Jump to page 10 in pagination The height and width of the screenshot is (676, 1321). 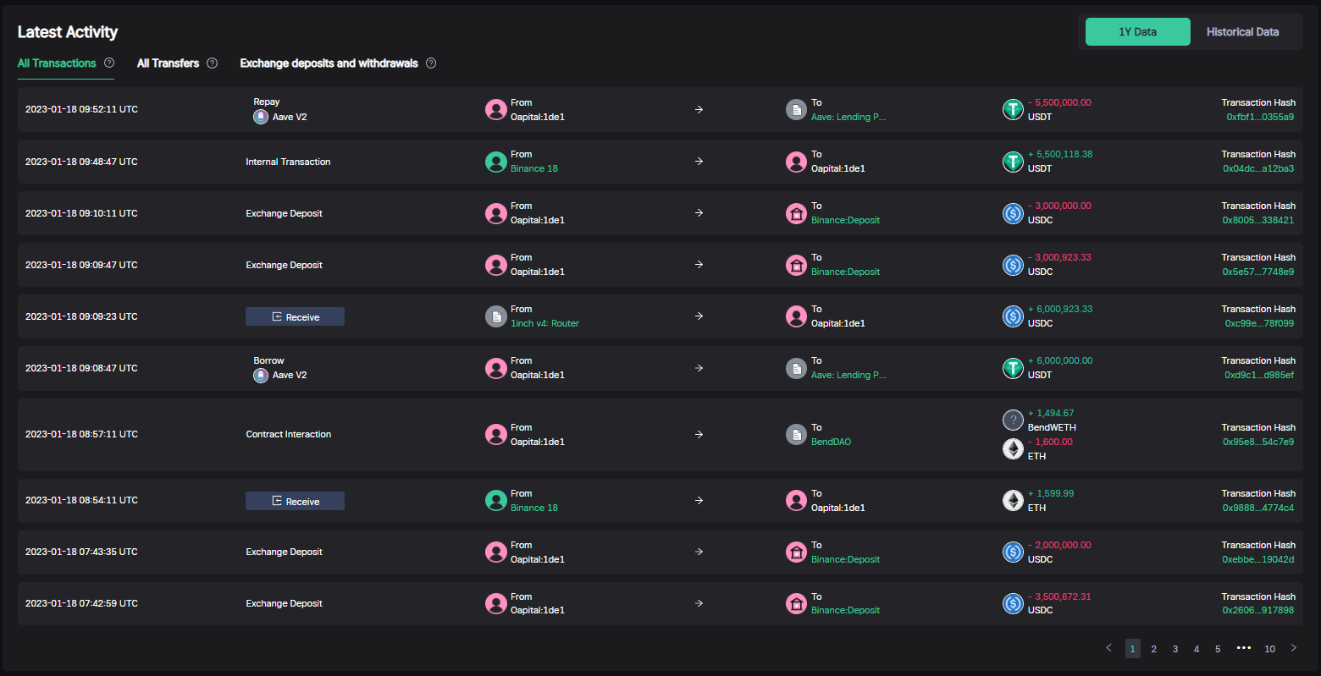(1269, 649)
